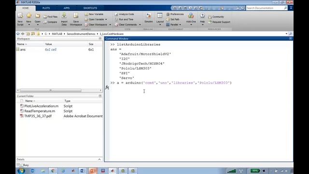Sort Workspace by the Size column
This screenshot has width=309, height=174.
(91, 44)
